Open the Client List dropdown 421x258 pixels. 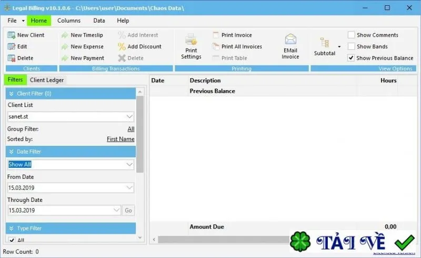[129, 116]
